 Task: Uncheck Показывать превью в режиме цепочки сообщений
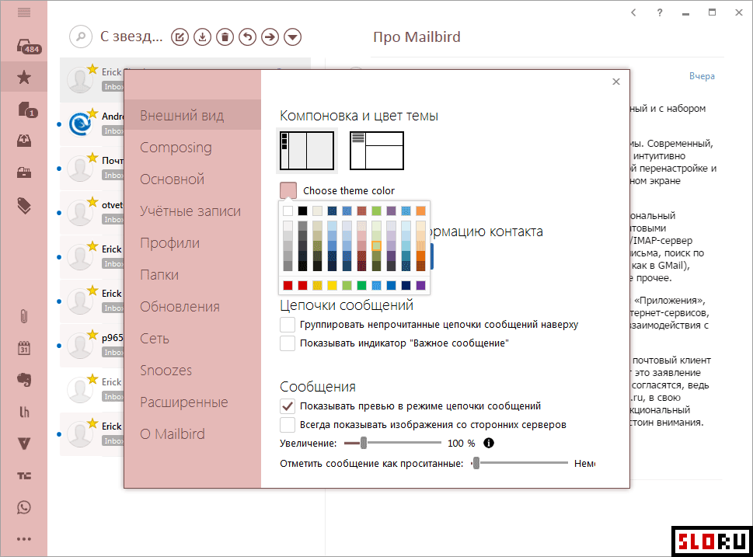[288, 406]
